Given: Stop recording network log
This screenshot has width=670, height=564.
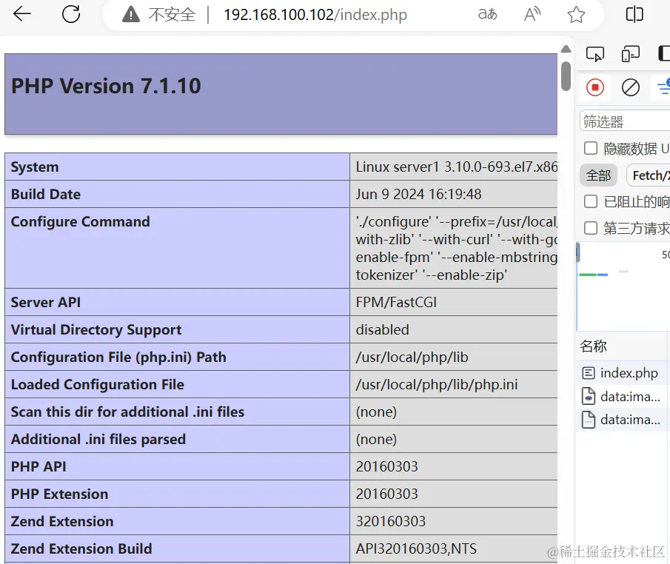Looking at the screenshot, I should [594, 87].
